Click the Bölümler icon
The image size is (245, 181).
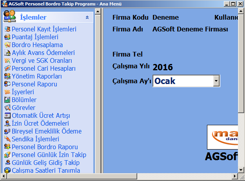point(7,100)
